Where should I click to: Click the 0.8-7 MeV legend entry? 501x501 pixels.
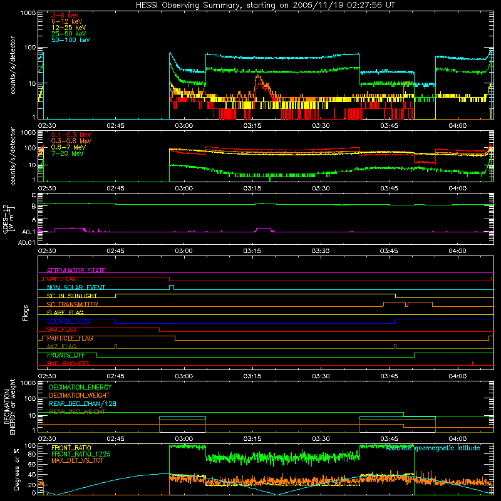68,147
